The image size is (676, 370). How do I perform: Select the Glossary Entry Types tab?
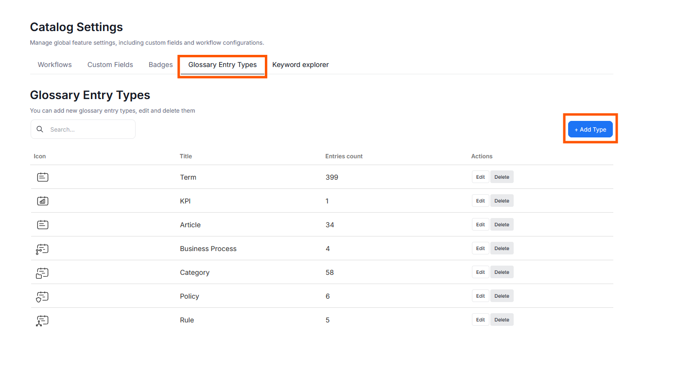[223, 65]
